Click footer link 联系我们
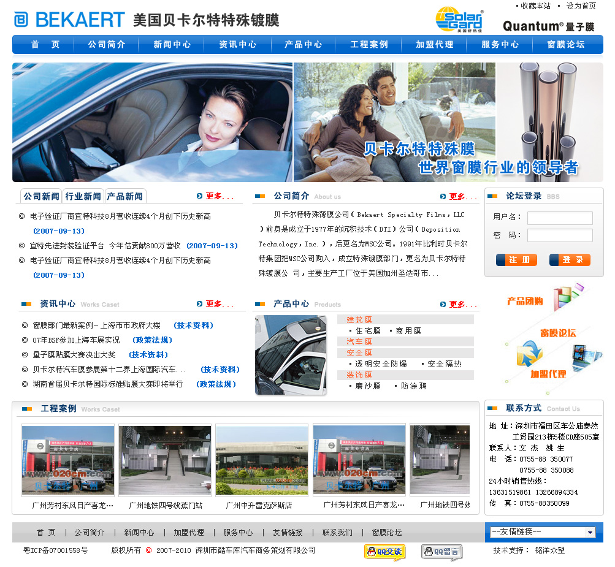The width and height of the screenshot is (615, 567). pos(337,532)
